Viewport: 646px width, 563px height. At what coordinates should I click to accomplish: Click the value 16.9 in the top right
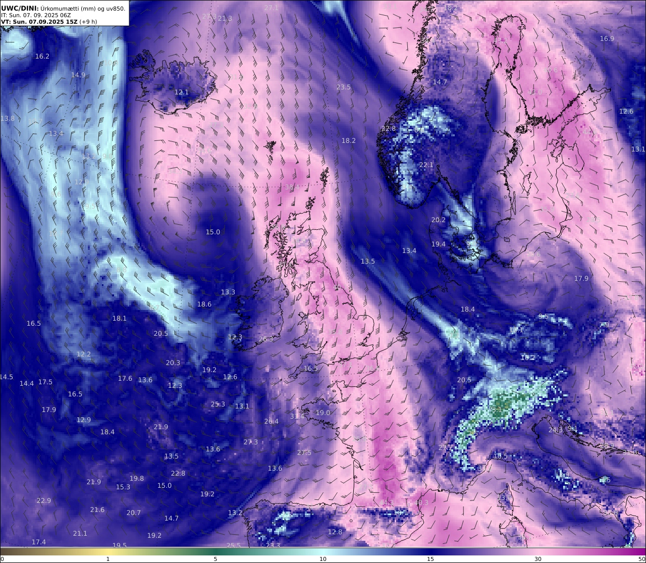pyautogui.click(x=607, y=38)
